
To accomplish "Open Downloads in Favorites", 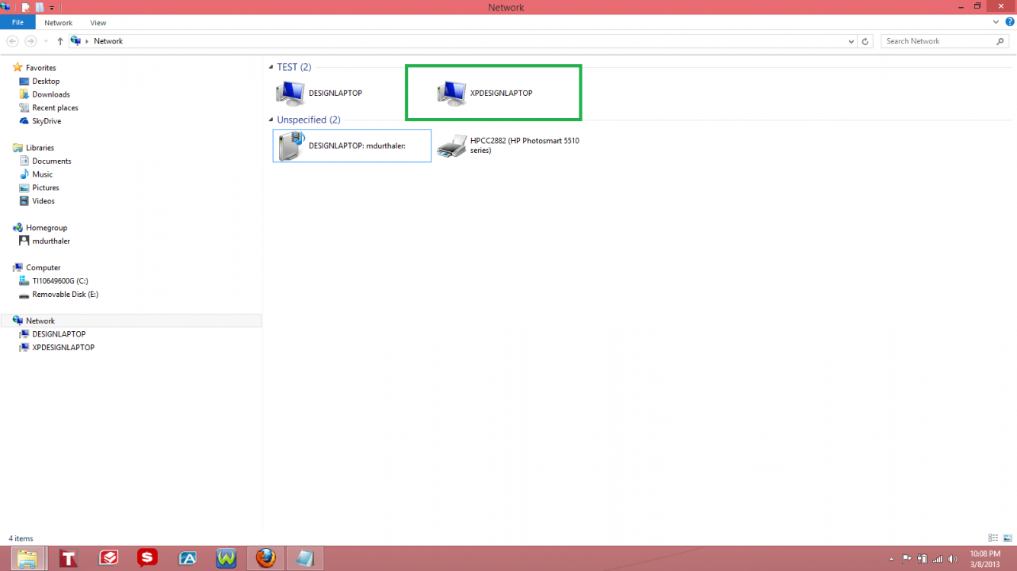I will point(51,94).
